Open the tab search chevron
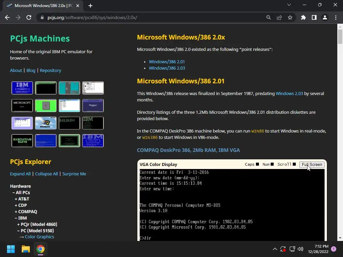This screenshot has height=257, width=343. click(289, 5)
